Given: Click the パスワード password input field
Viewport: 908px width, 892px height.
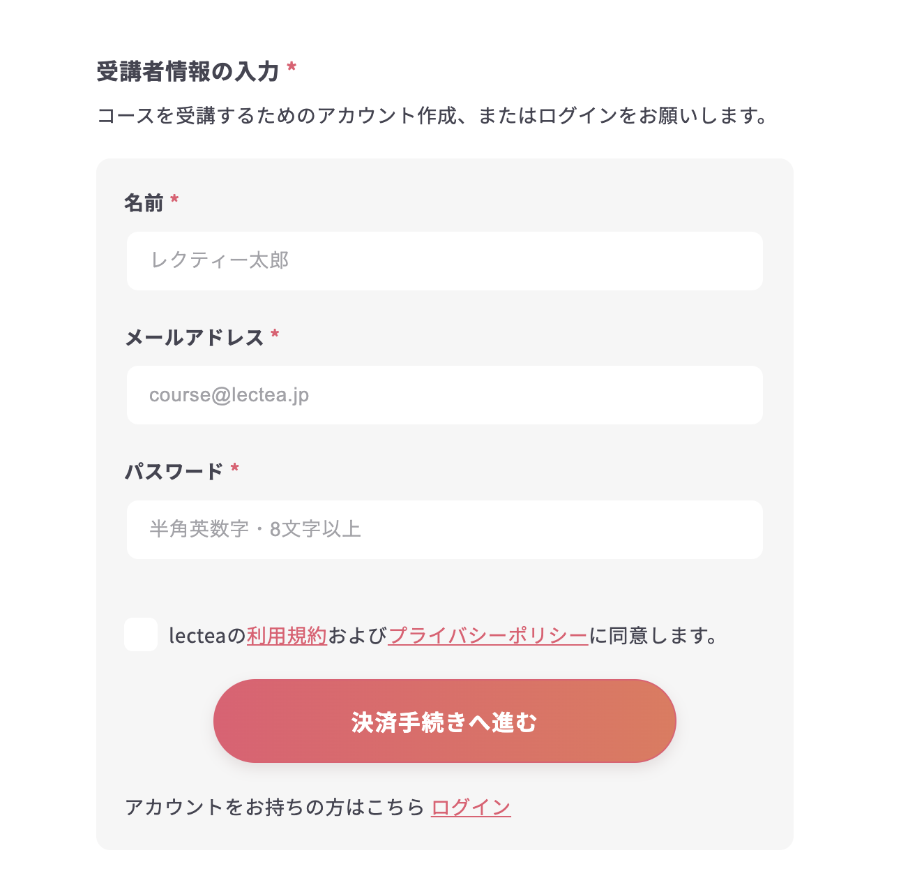Looking at the screenshot, I should tap(444, 530).
